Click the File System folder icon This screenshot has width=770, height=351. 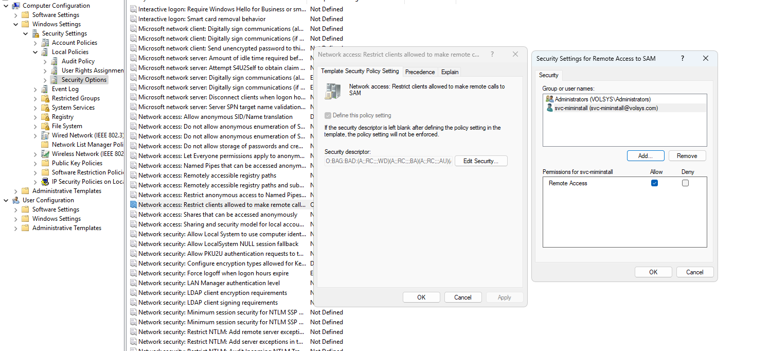tap(45, 126)
